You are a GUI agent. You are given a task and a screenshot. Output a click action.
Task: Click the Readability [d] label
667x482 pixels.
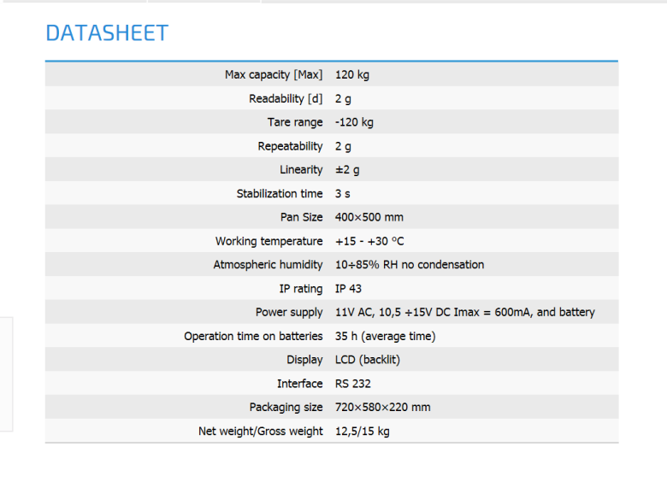click(286, 98)
